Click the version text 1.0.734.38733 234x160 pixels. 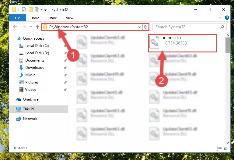[x=175, y=43]
